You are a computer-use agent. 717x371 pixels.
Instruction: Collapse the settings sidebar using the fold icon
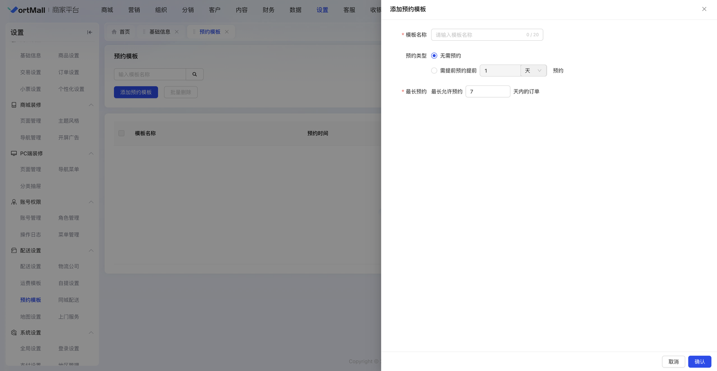pyautogui.click(x=90, y=32)
